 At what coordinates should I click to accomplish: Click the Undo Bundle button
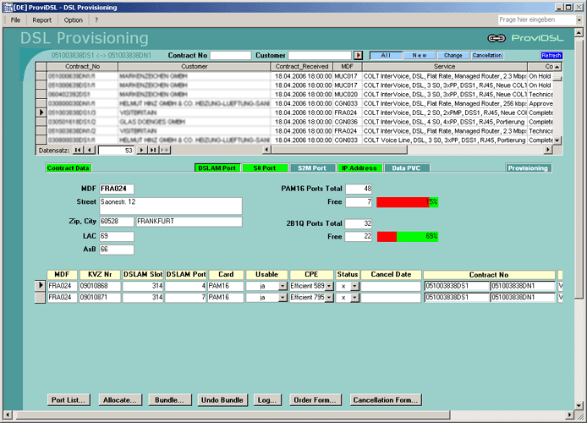(222, 399)
